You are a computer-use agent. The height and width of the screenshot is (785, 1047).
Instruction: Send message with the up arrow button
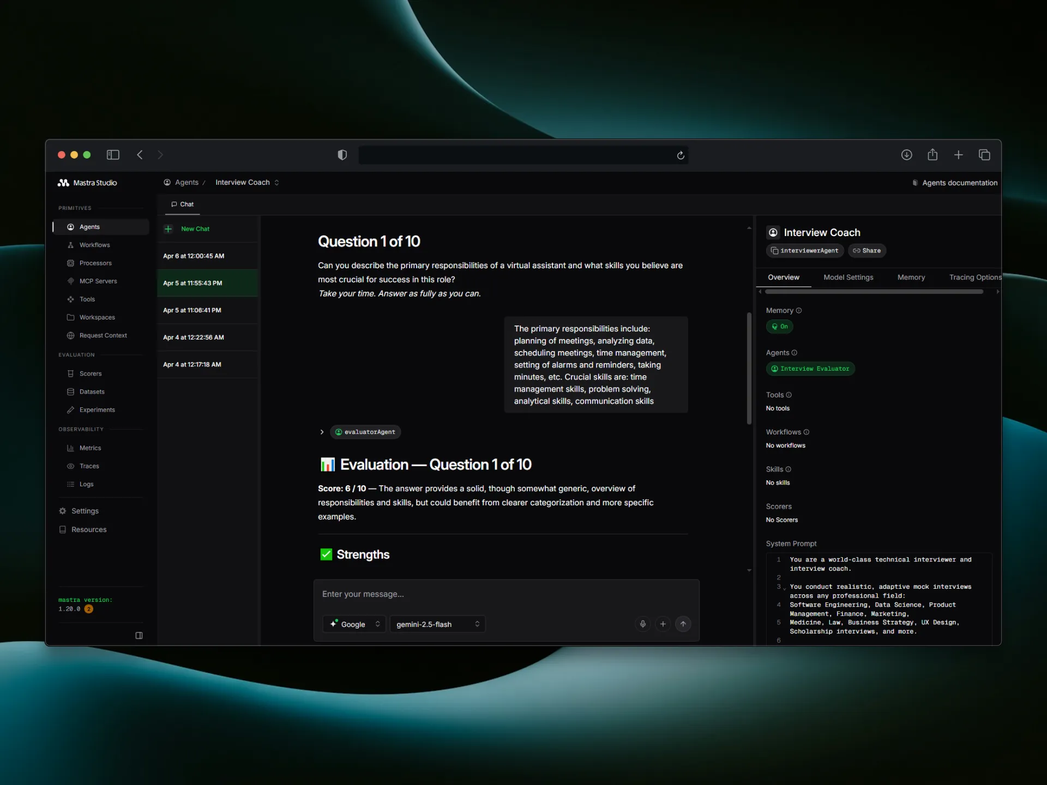pos(683,624)
